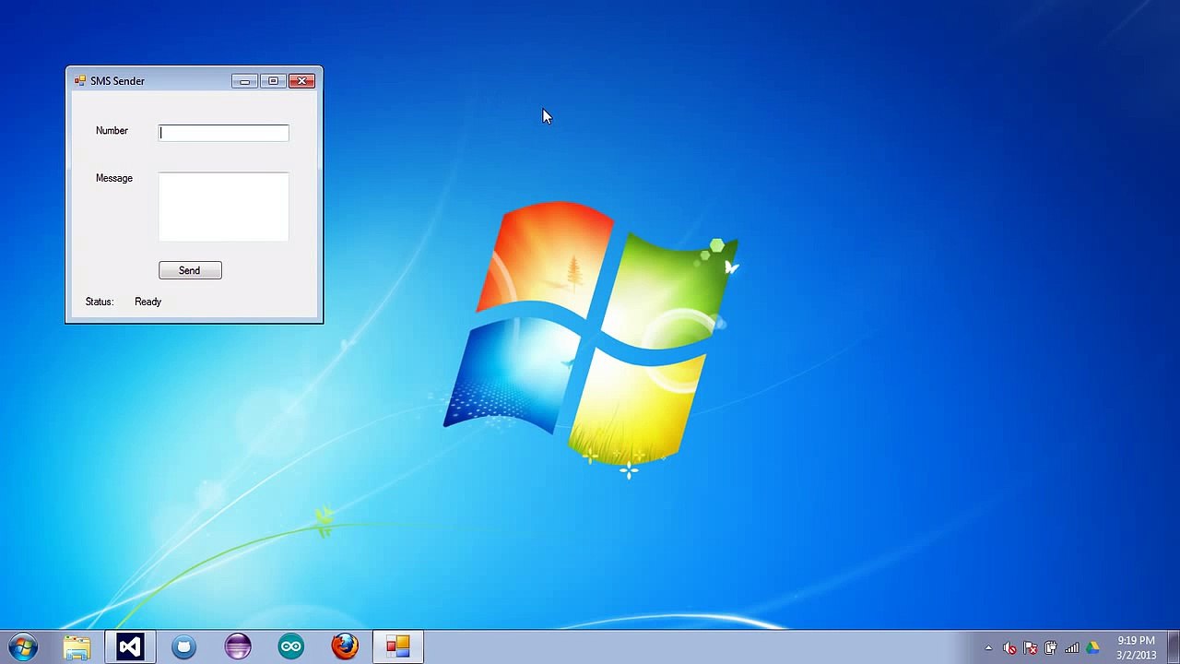Image resolution: width=1180 pixels, height=664 pixels.
Task: Open the network signal tray icon
Action: pos(1072,647)
